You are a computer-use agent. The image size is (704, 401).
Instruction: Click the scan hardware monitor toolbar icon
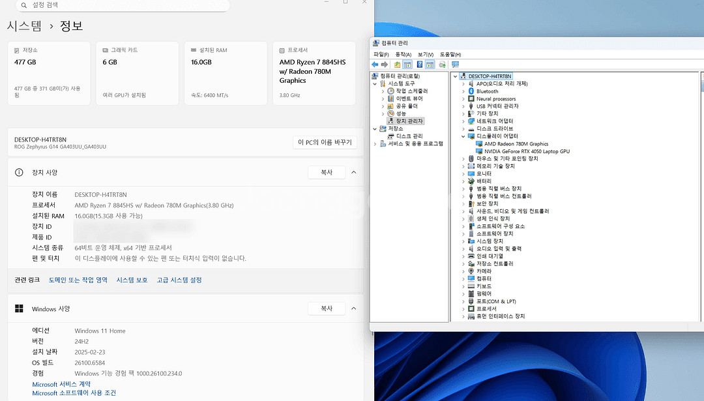(x=455, y=65)
